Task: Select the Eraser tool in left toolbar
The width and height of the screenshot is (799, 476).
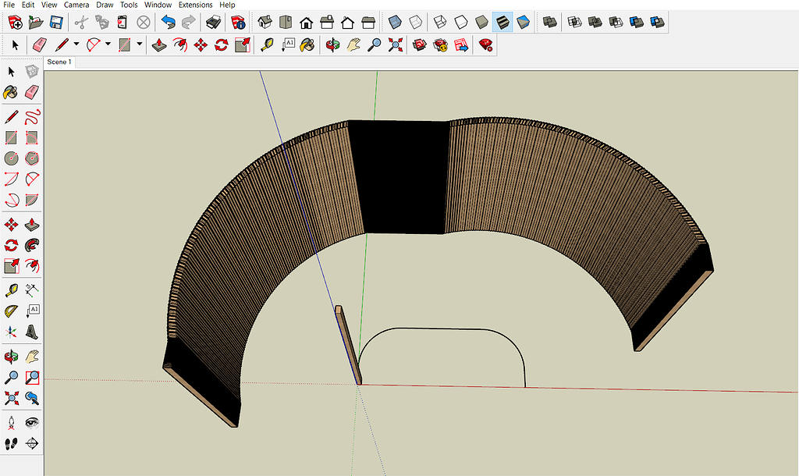Action: click(32, 93)
